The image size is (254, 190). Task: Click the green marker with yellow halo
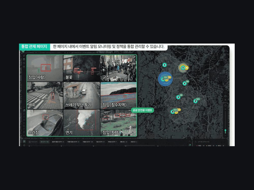point(183,68)
